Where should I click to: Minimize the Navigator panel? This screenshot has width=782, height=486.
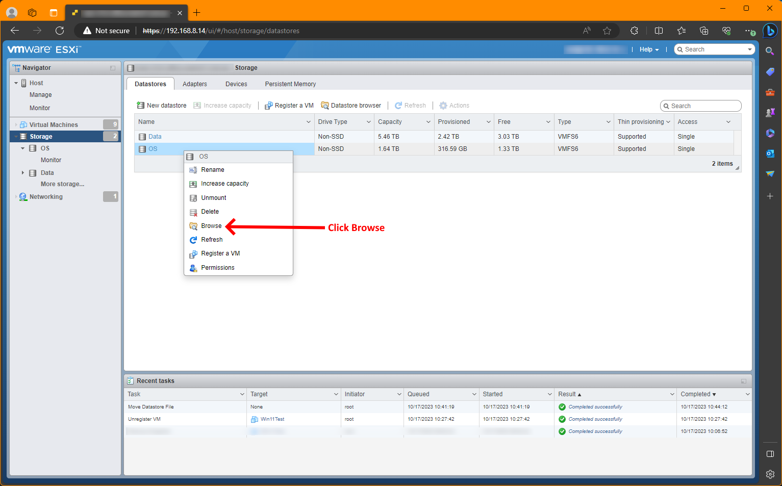click(x=113, y=68)
